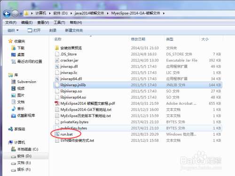This screenshot has height=176, width=235.
Task: Open the 文件(F) menu
Action: pos(11,23)
